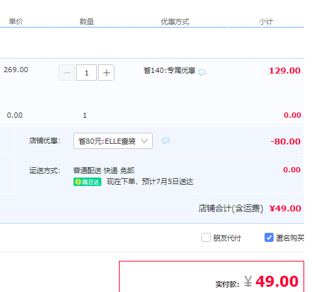Expand the 省80元:ELLE童装 dropdown
The width and height of the screenshot is (312, 292).
[113, 141]
